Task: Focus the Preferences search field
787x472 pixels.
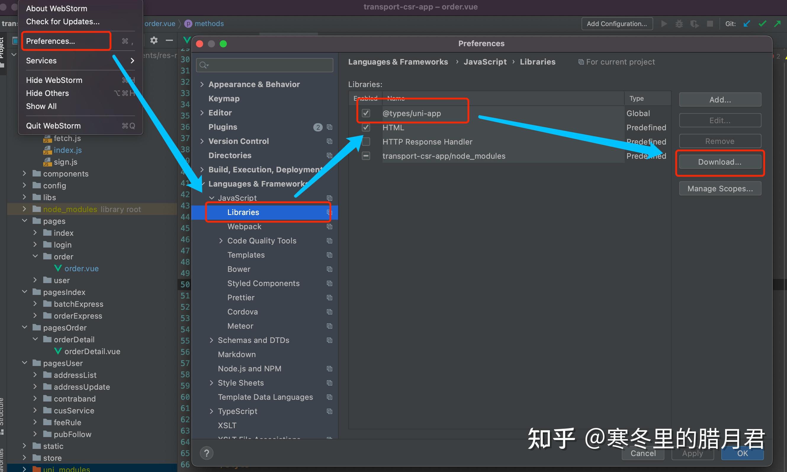Action: click(x=267, y=65)
